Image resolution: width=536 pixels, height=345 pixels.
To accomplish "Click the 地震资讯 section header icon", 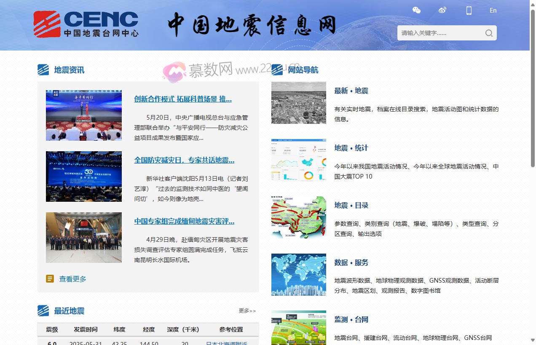I will point(43,70).
